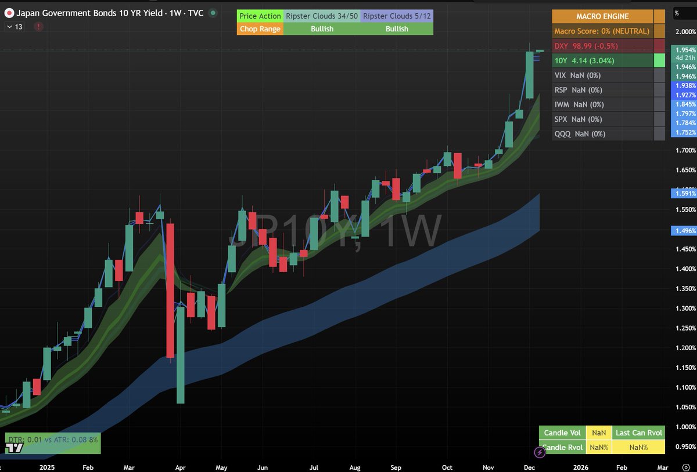Click the 2.000% price scale label
Viewport: 697px width, 472px height.
(685, 31)
